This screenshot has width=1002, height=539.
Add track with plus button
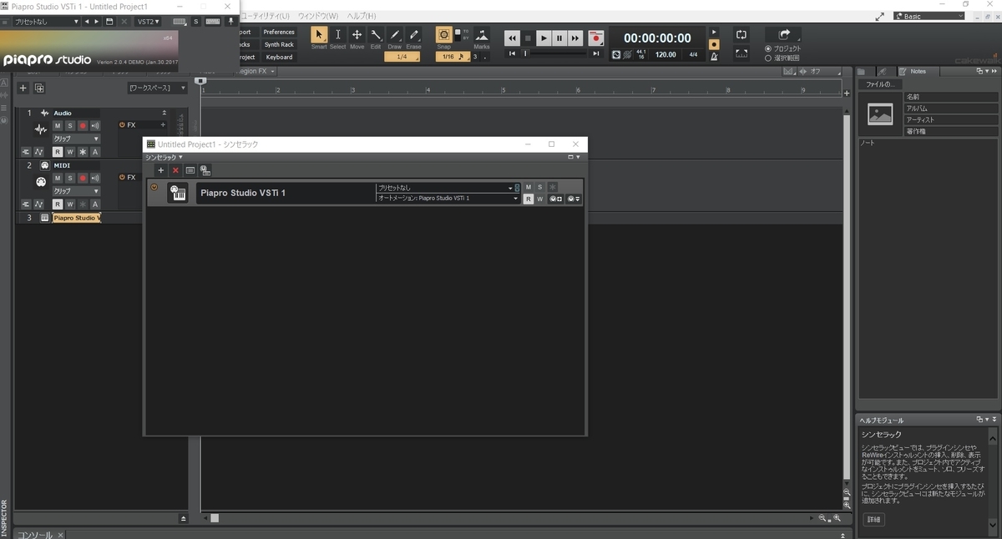(x=23, y=88)
